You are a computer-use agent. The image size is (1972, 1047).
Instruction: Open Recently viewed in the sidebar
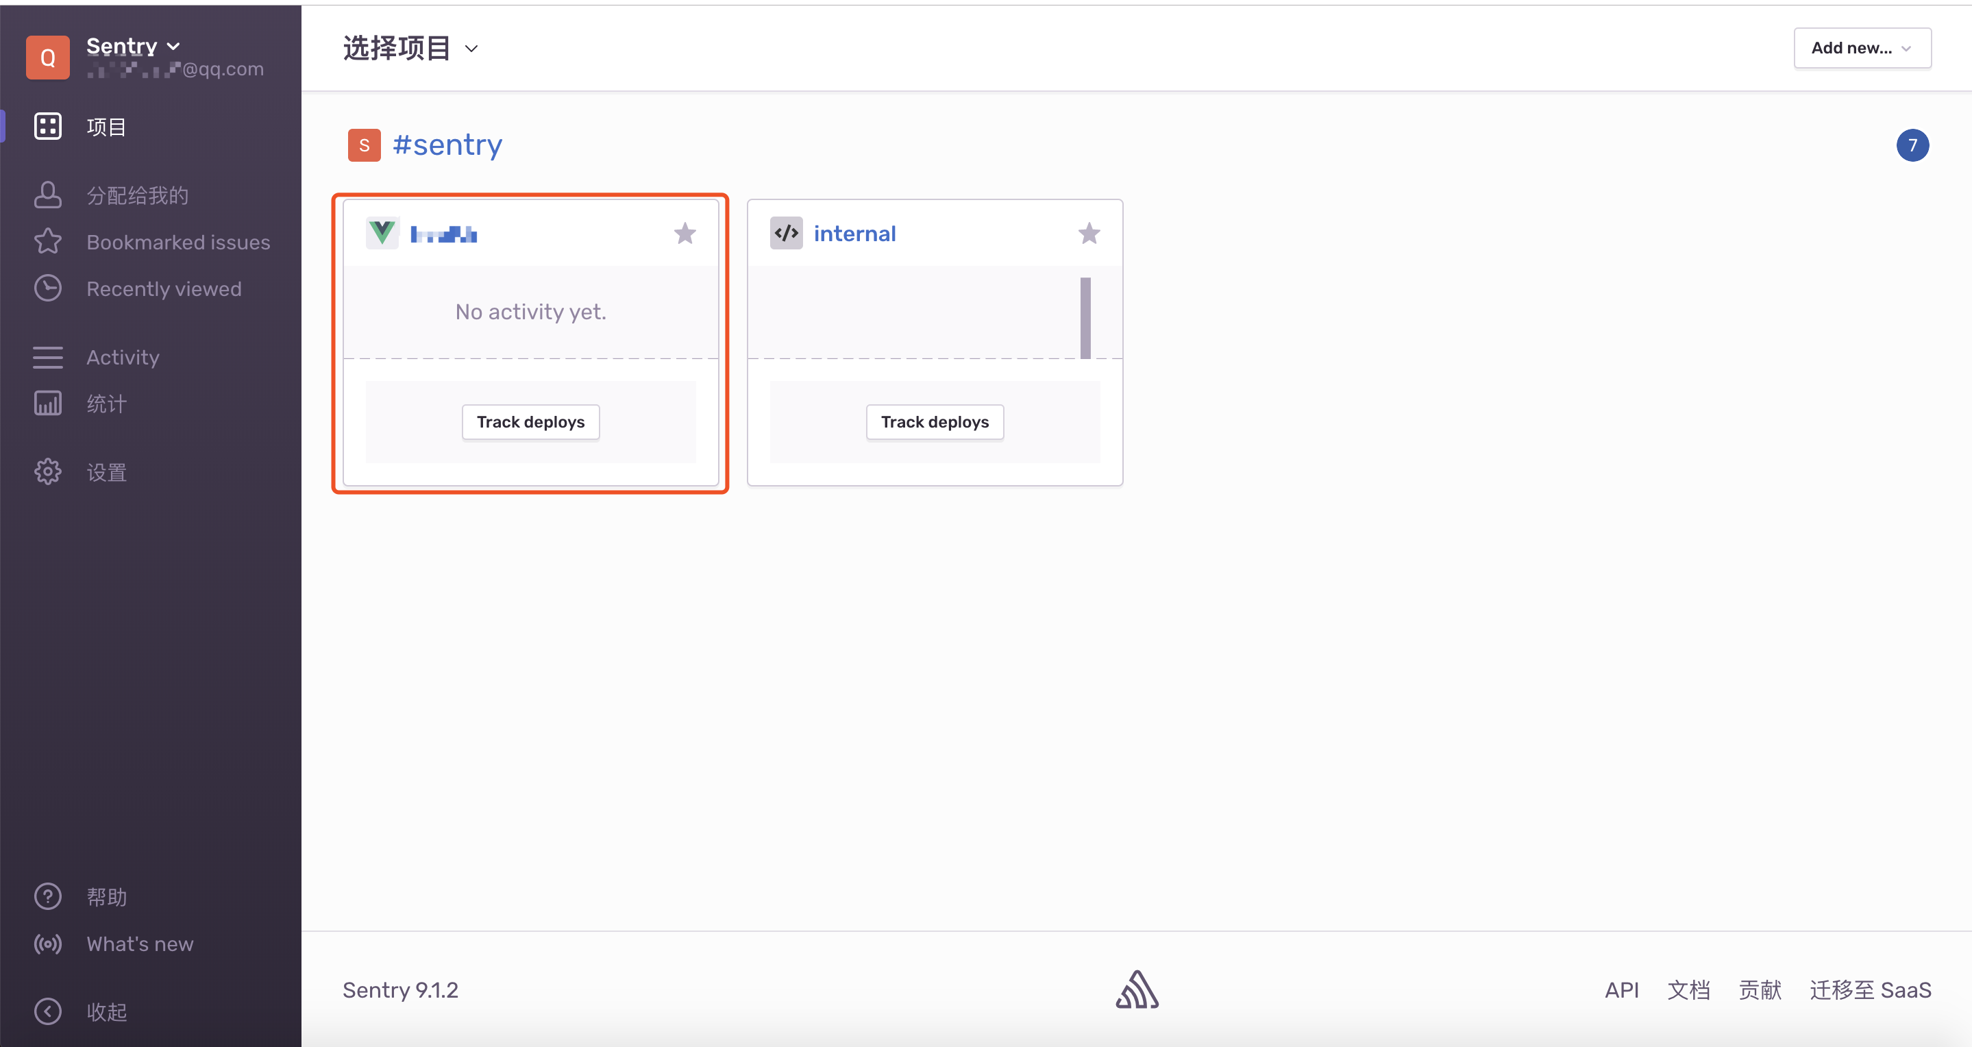coord(163,288)
